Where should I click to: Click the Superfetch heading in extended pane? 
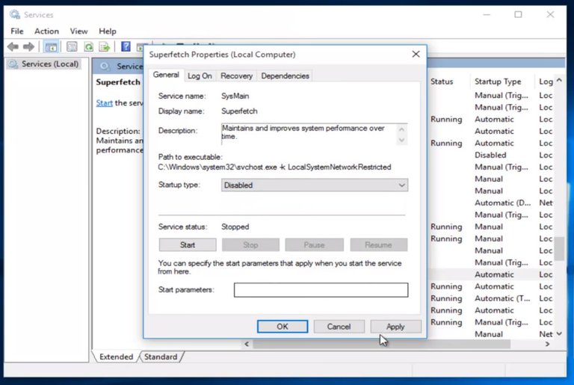[118, 82]
